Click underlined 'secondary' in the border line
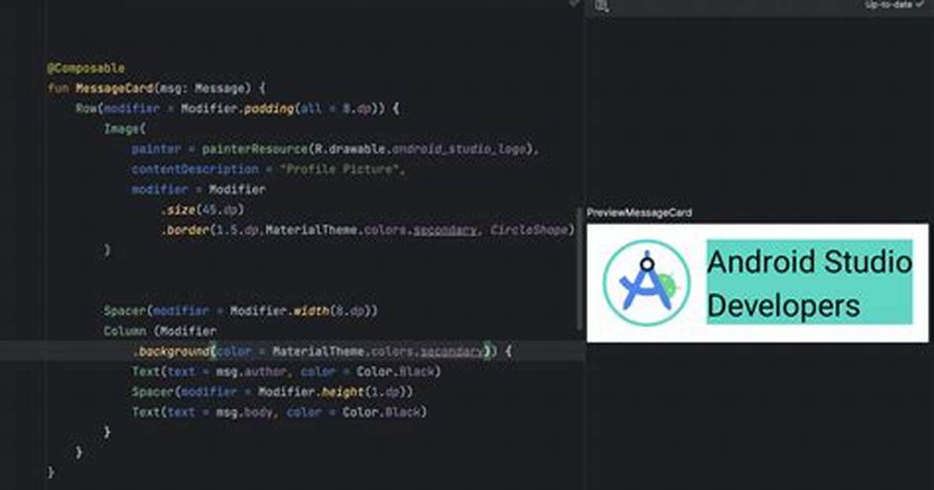This screenshot has height=490, width=934. 444,230
